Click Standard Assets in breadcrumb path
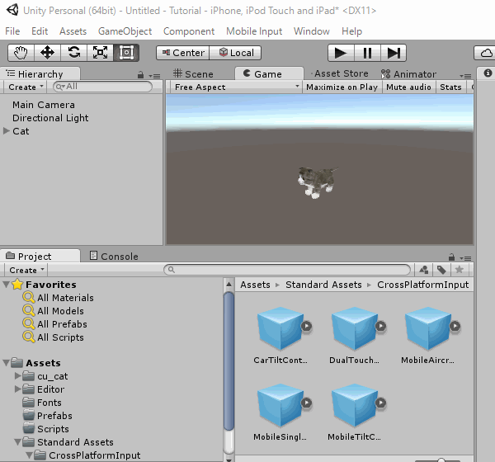 coord(323,285)
